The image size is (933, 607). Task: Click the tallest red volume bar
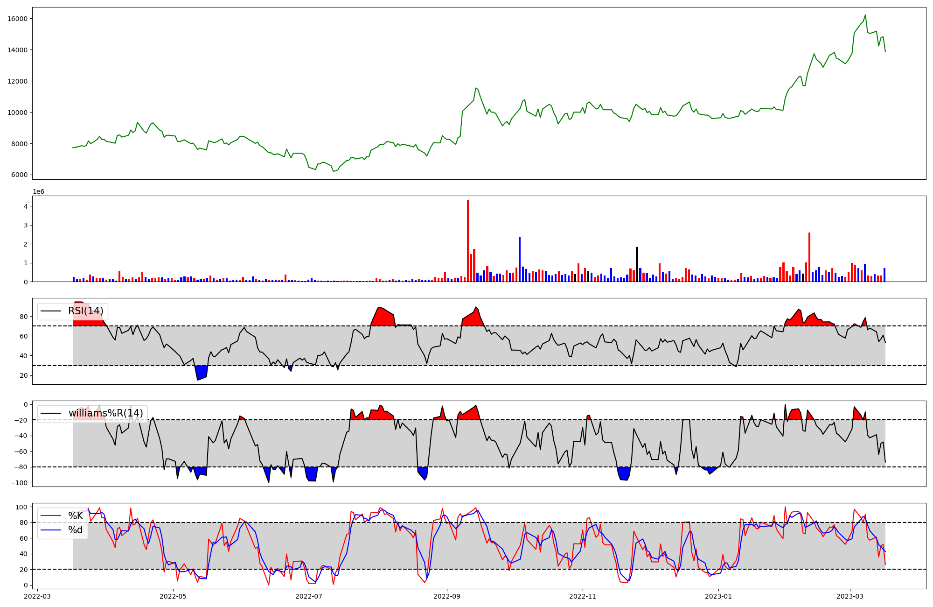point(468,240)
